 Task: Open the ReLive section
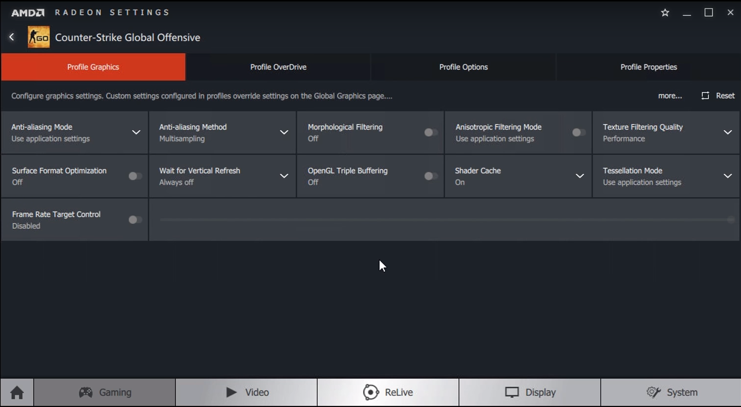coord(388,392)
